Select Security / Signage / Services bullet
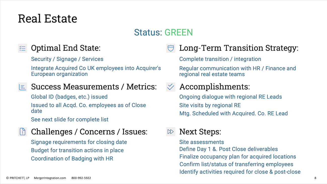The width and height of the screenshot is (327, 184). pyautogui.click(x=67, y=59)
